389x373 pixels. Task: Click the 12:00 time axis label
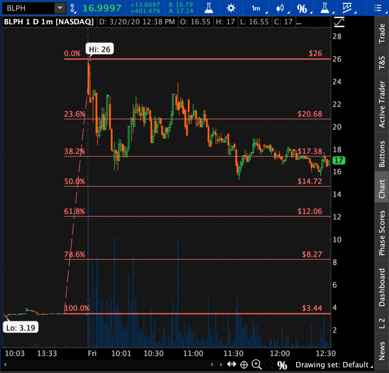[280, 353]
